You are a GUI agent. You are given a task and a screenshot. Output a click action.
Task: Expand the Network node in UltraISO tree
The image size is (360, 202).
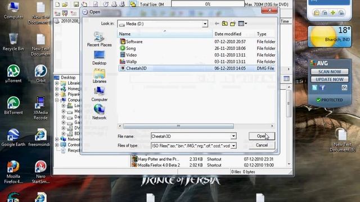click(57, 139)
